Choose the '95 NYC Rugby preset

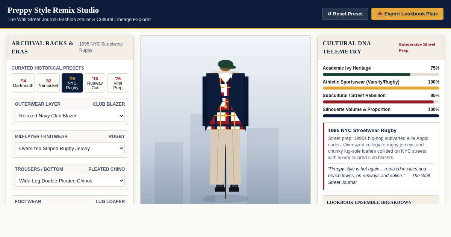coord(72,83)
